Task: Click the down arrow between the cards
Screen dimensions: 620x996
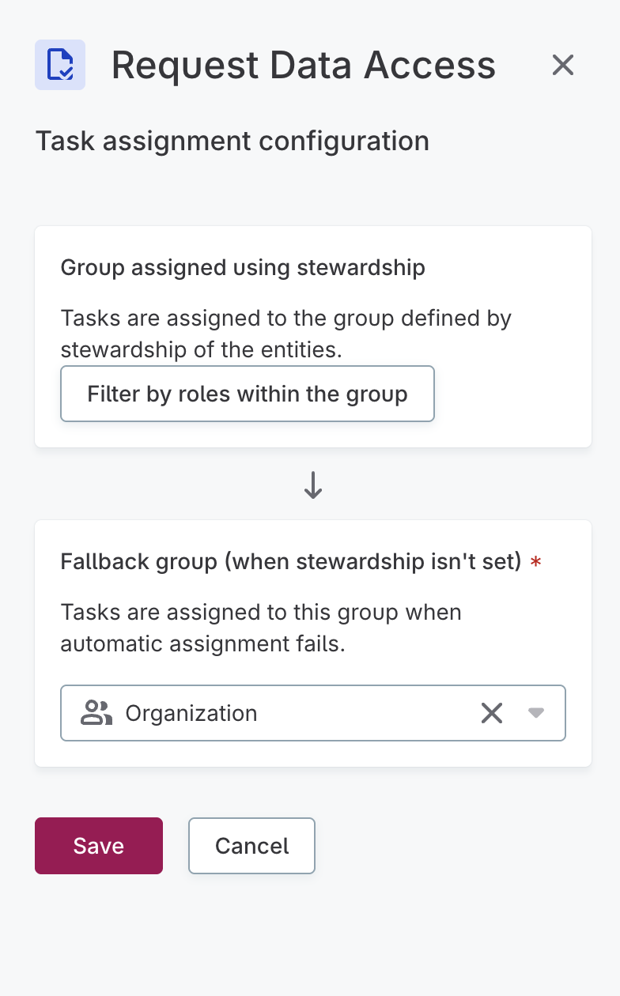Action: click(313, 485)
